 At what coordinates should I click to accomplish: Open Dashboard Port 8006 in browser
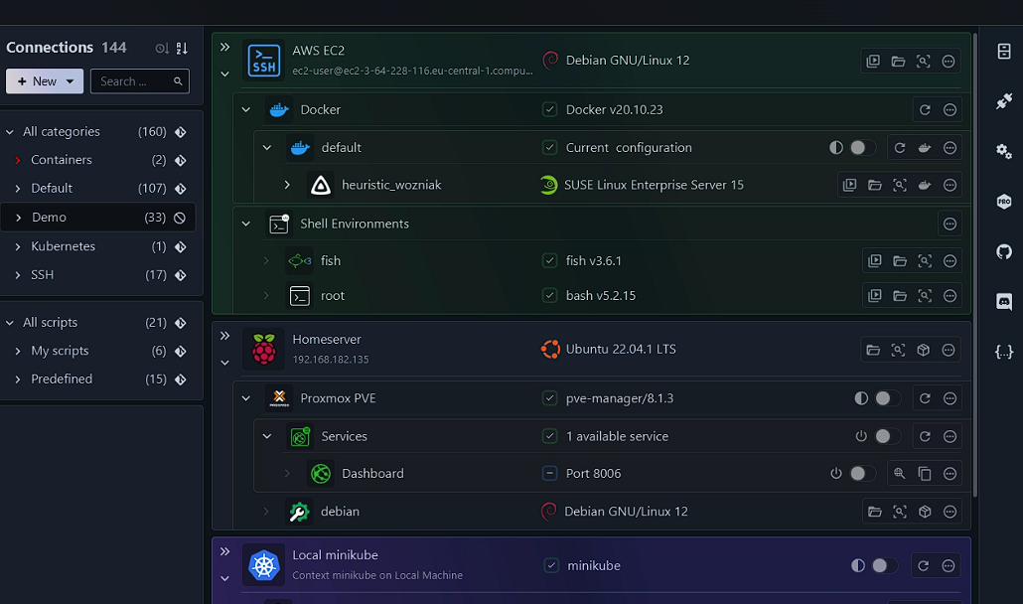coord(900,474)
